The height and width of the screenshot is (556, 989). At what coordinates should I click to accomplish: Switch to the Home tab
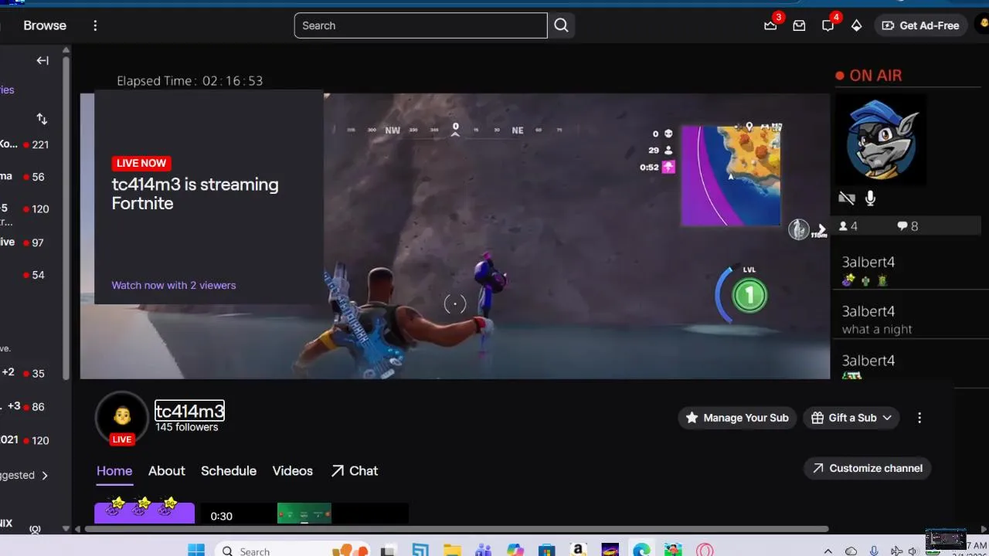pos(114,471)
